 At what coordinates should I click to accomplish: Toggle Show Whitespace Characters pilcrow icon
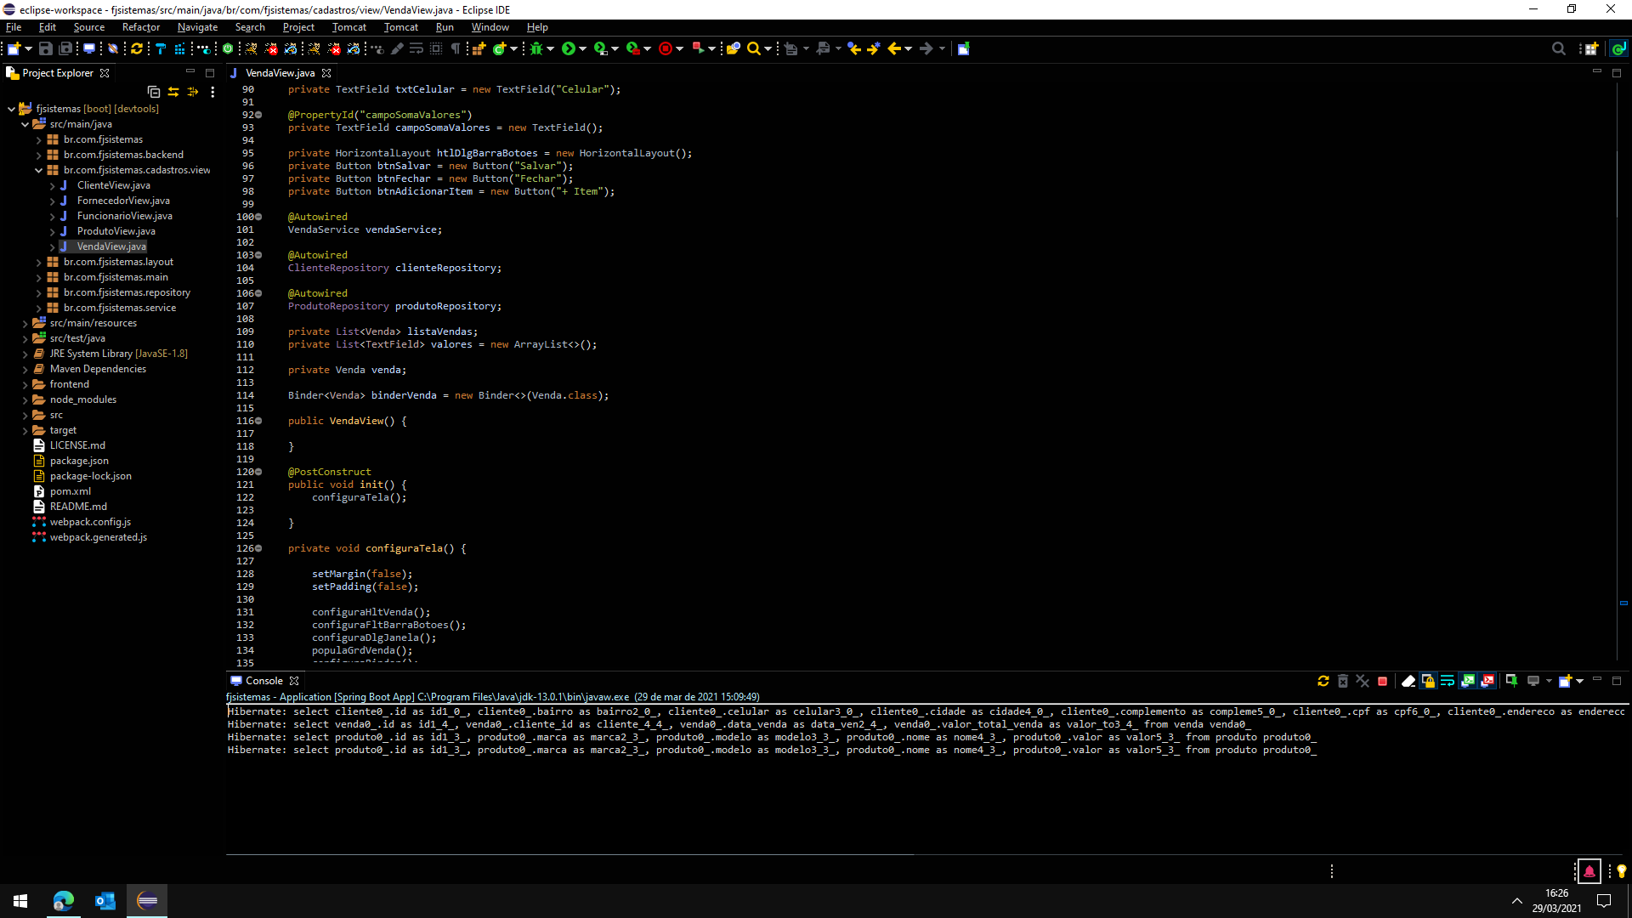coord(456,48)
